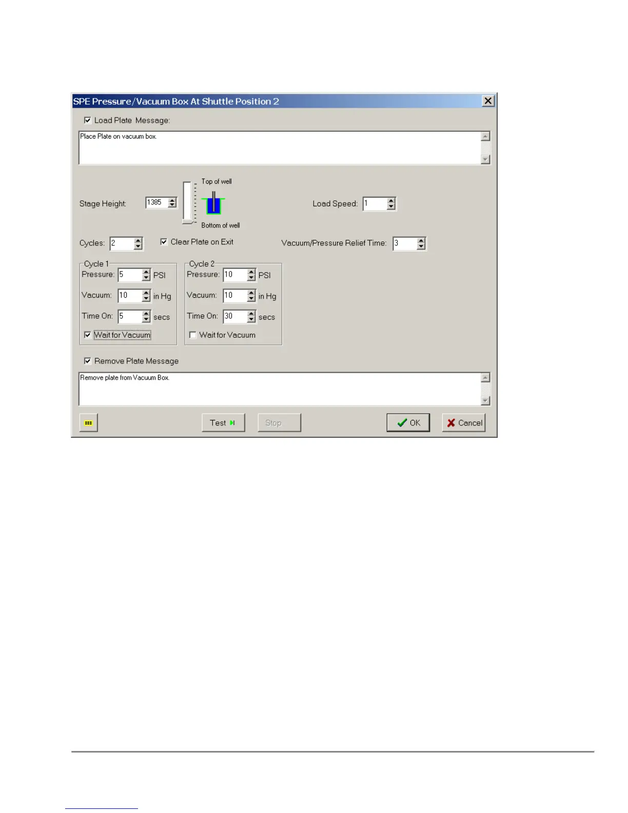
Task: Increase Vacuum/Pressure Relief Time value
Action: tap(421, 240)
